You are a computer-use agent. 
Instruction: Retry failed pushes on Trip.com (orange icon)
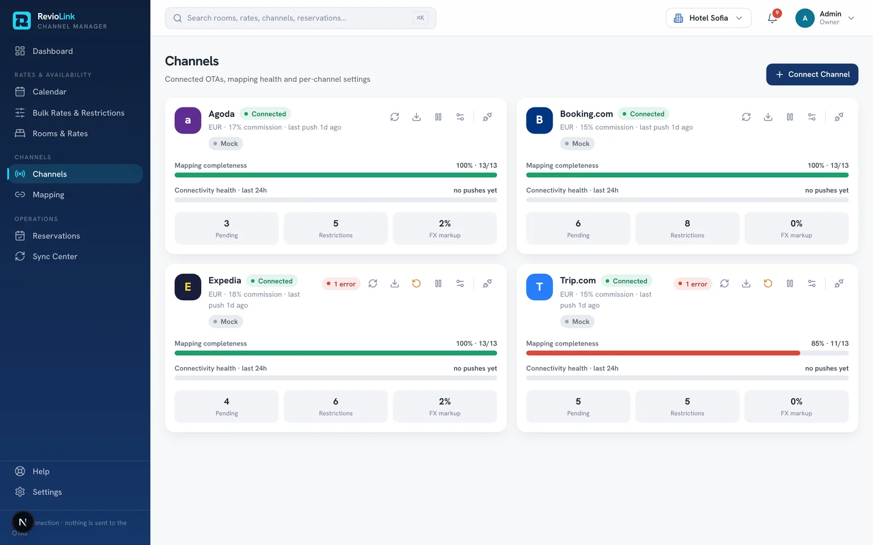(x=768, y=283)
